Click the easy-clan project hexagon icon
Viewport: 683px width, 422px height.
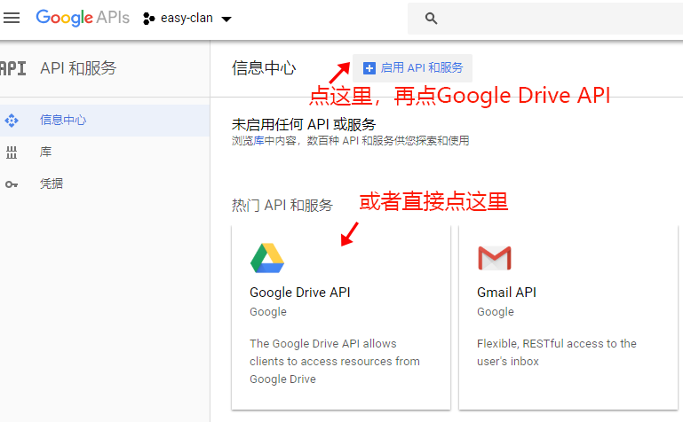pos(148,19)
